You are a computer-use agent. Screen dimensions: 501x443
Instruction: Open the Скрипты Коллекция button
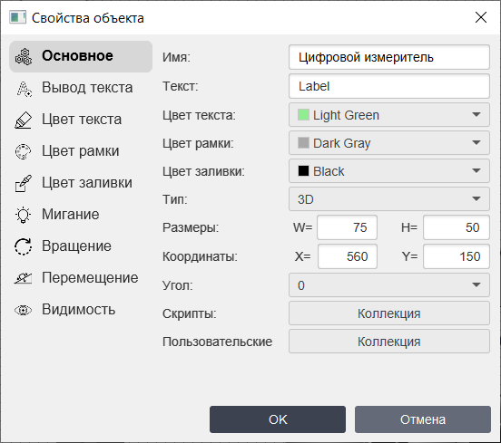(x=389, y=313)
